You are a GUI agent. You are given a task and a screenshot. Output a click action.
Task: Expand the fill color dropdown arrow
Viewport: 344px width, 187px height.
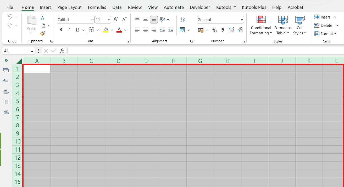[112, 30]
